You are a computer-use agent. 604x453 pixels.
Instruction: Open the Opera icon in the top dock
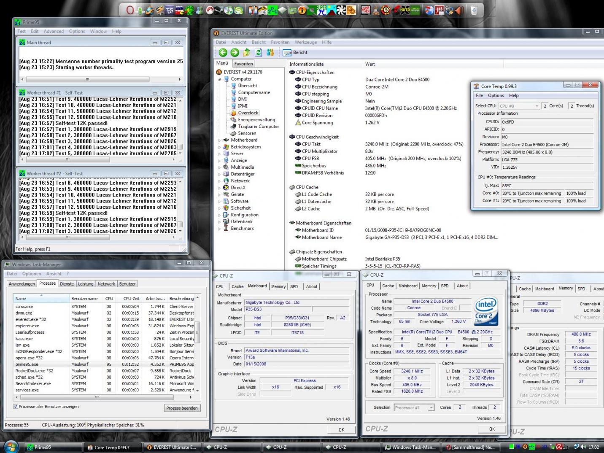coord(130,10)
